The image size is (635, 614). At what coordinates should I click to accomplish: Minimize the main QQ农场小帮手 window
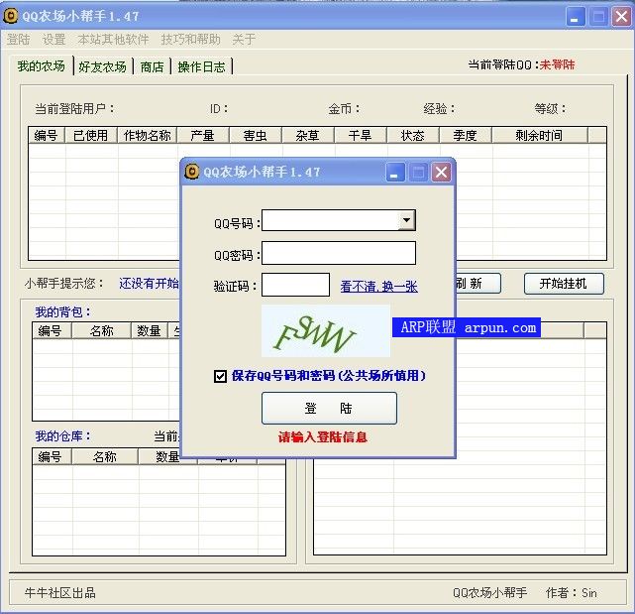click(x=575, y=17)
